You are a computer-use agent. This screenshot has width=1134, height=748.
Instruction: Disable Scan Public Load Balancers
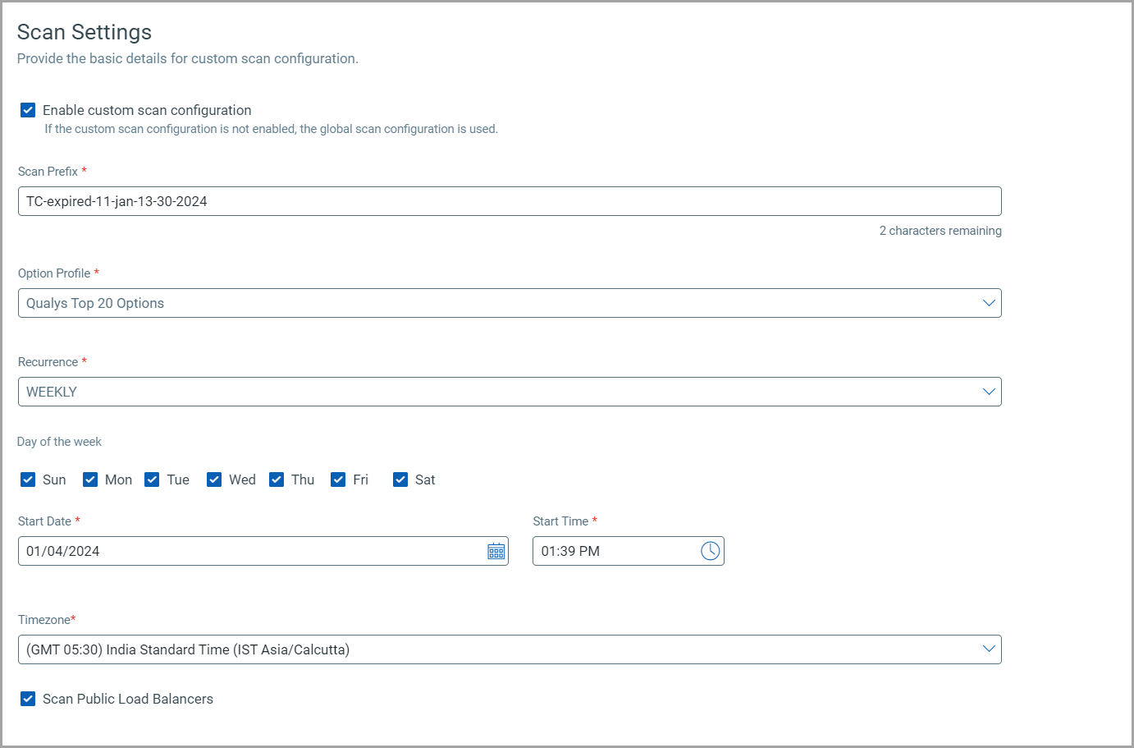point(28,699)
